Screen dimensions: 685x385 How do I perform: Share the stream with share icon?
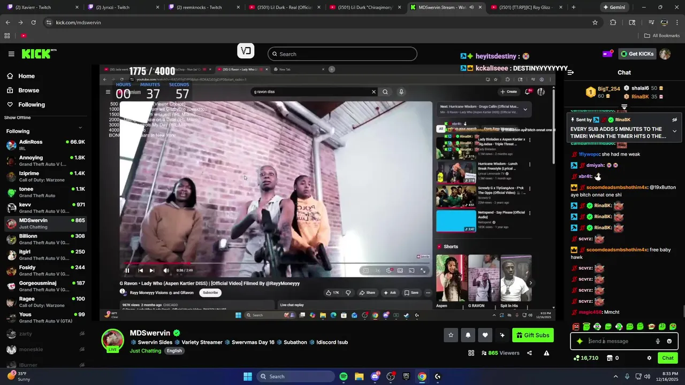pyautogui.click(x=529, y=353)
